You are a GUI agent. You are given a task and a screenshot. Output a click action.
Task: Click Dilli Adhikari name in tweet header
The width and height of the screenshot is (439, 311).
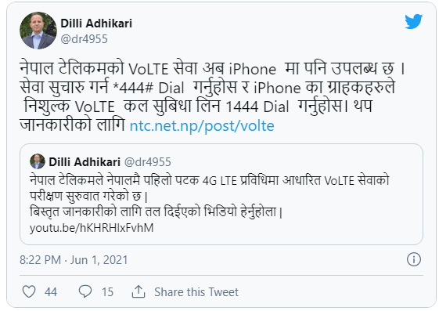(96, 24)
